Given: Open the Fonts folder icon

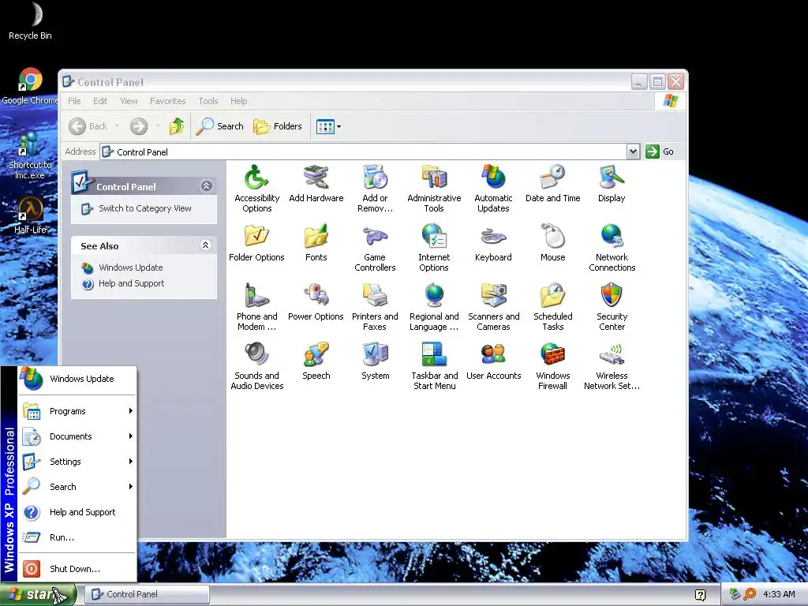Looking at the screenshot, I should tap(316, 243).
